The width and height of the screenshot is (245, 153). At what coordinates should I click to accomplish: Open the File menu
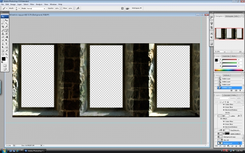2,4
